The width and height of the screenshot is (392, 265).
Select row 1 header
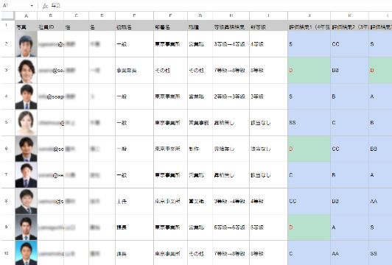click(x=7, y=25)
